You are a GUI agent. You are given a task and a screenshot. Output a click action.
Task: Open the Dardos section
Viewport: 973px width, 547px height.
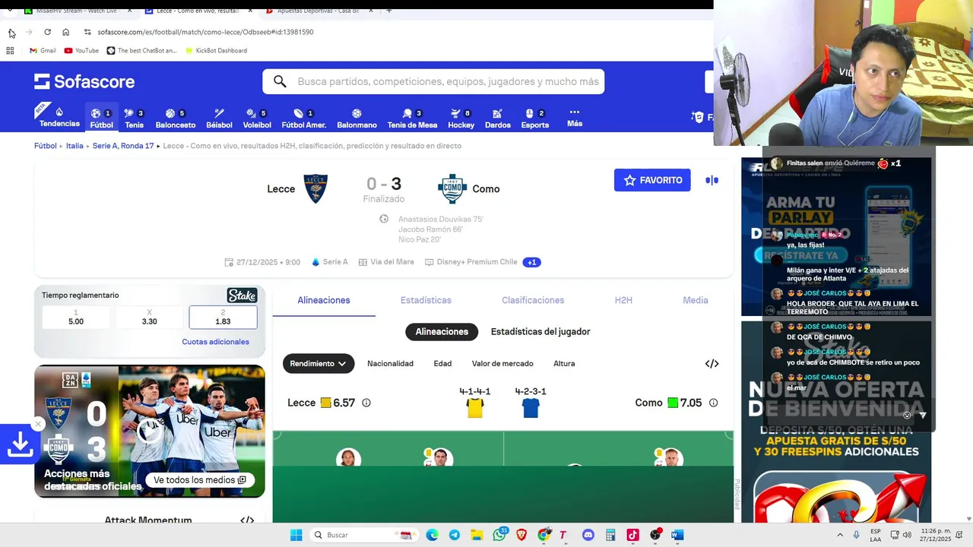point(497,118)
